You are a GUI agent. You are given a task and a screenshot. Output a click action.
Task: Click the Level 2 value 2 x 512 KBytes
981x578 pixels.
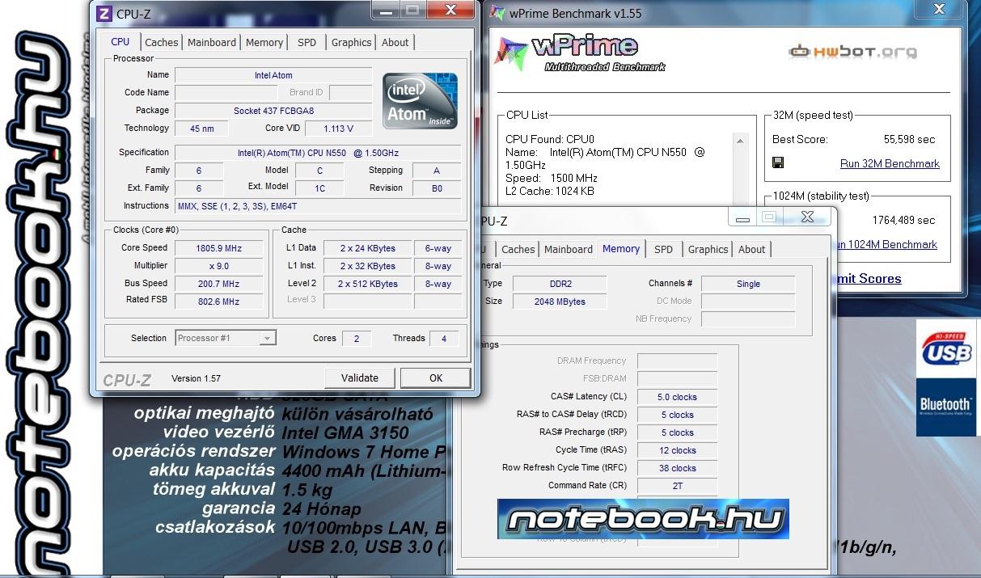click(367, 284)
